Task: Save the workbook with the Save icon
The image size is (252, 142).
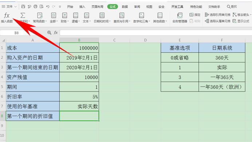Action: coord(23,7)
